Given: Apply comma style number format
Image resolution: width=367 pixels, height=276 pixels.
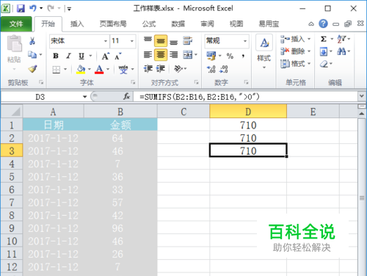Looking at the screenshot, I should point(243,56).
